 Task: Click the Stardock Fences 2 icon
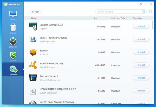[33, 78]
